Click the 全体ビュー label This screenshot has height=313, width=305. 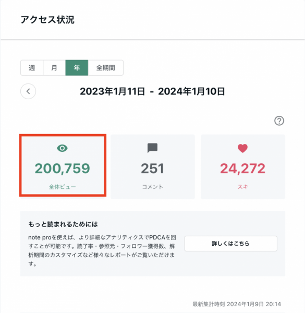(x=63, y=187)
